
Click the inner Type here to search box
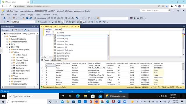tap(33, 96)
